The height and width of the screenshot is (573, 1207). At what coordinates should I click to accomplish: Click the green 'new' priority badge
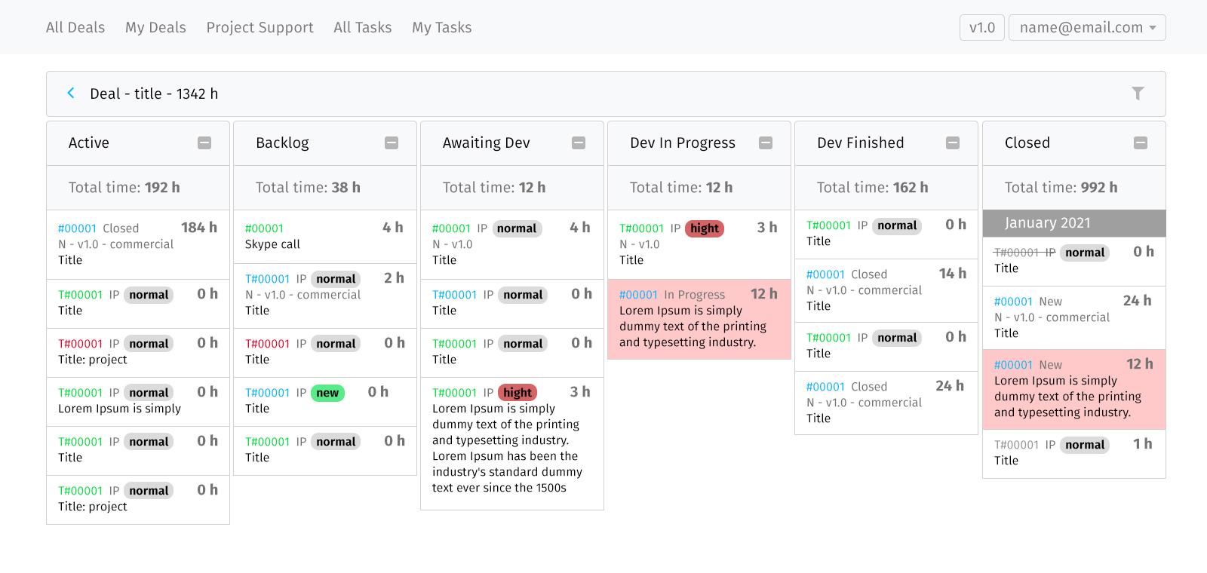(x=327, y=393)
